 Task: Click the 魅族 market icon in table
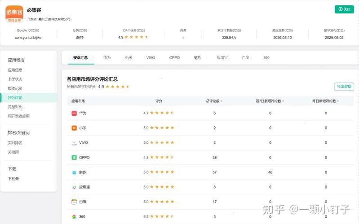(x=74, y=172)
